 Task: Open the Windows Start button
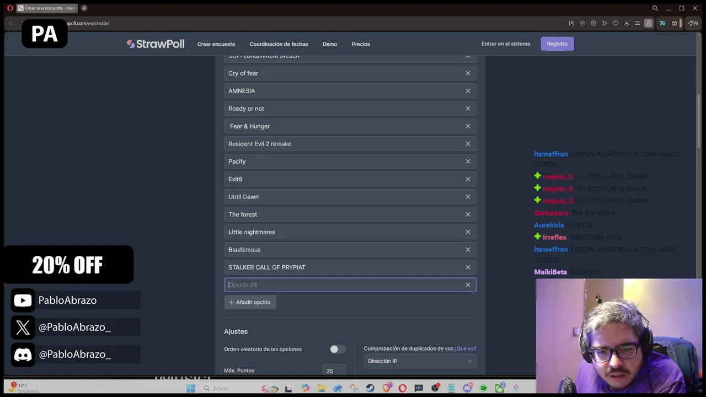191,388
